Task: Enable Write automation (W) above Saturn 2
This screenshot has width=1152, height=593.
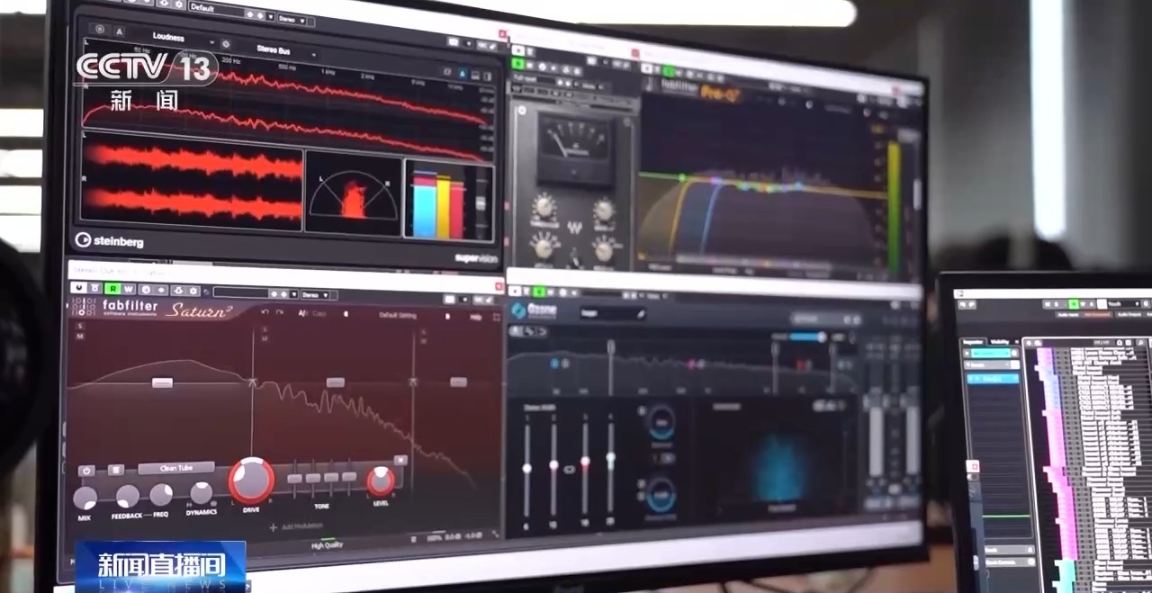Action: click(x=129, y=289)
